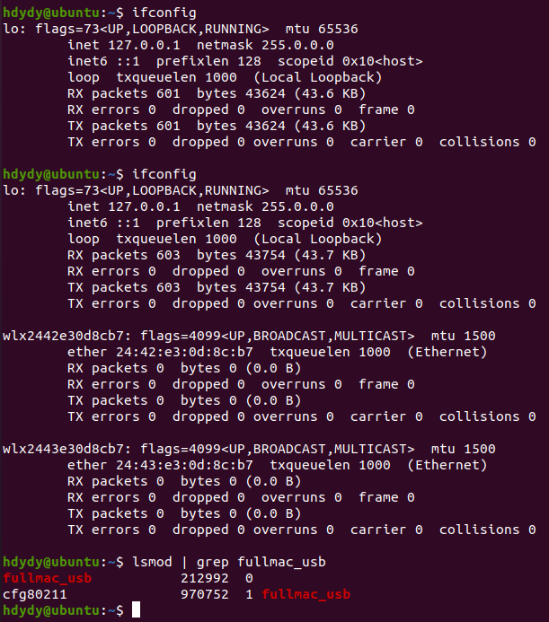Click the module size 212992
549x622 pixels.
pos(204,578)
